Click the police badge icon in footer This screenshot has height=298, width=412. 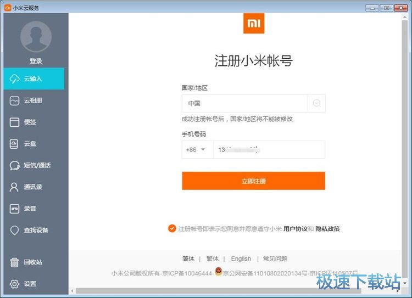point(218,272)
